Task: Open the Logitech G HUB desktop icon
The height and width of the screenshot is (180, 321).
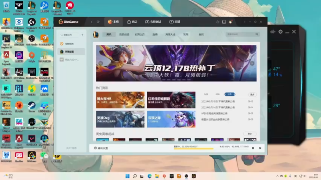Action: point(32,24)
